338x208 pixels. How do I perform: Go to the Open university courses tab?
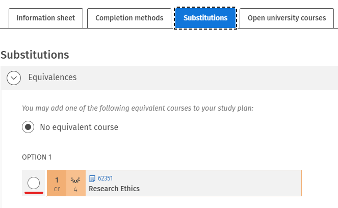pos(287,18)
